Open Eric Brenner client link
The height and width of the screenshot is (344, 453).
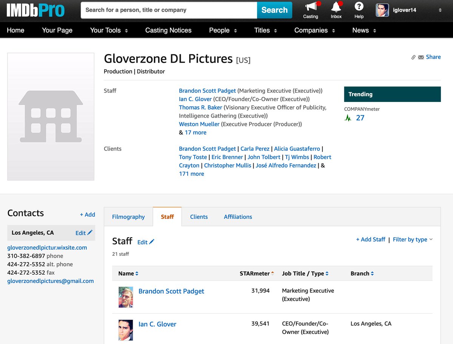coord(227,157)
